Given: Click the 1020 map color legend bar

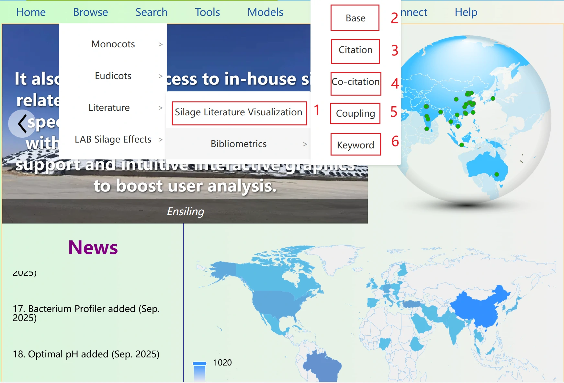Looking at the screenshot, I should click(199, 369).
